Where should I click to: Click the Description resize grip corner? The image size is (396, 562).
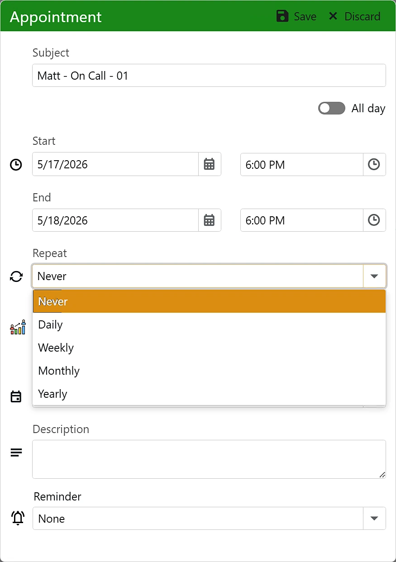(x=382, y=475)
